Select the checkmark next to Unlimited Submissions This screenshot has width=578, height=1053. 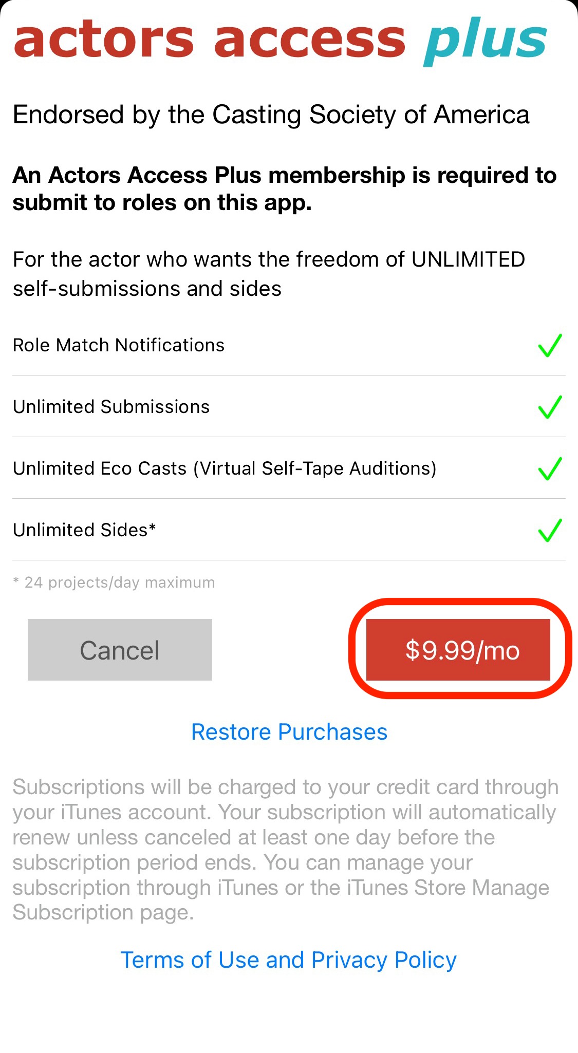coord(549,407)
